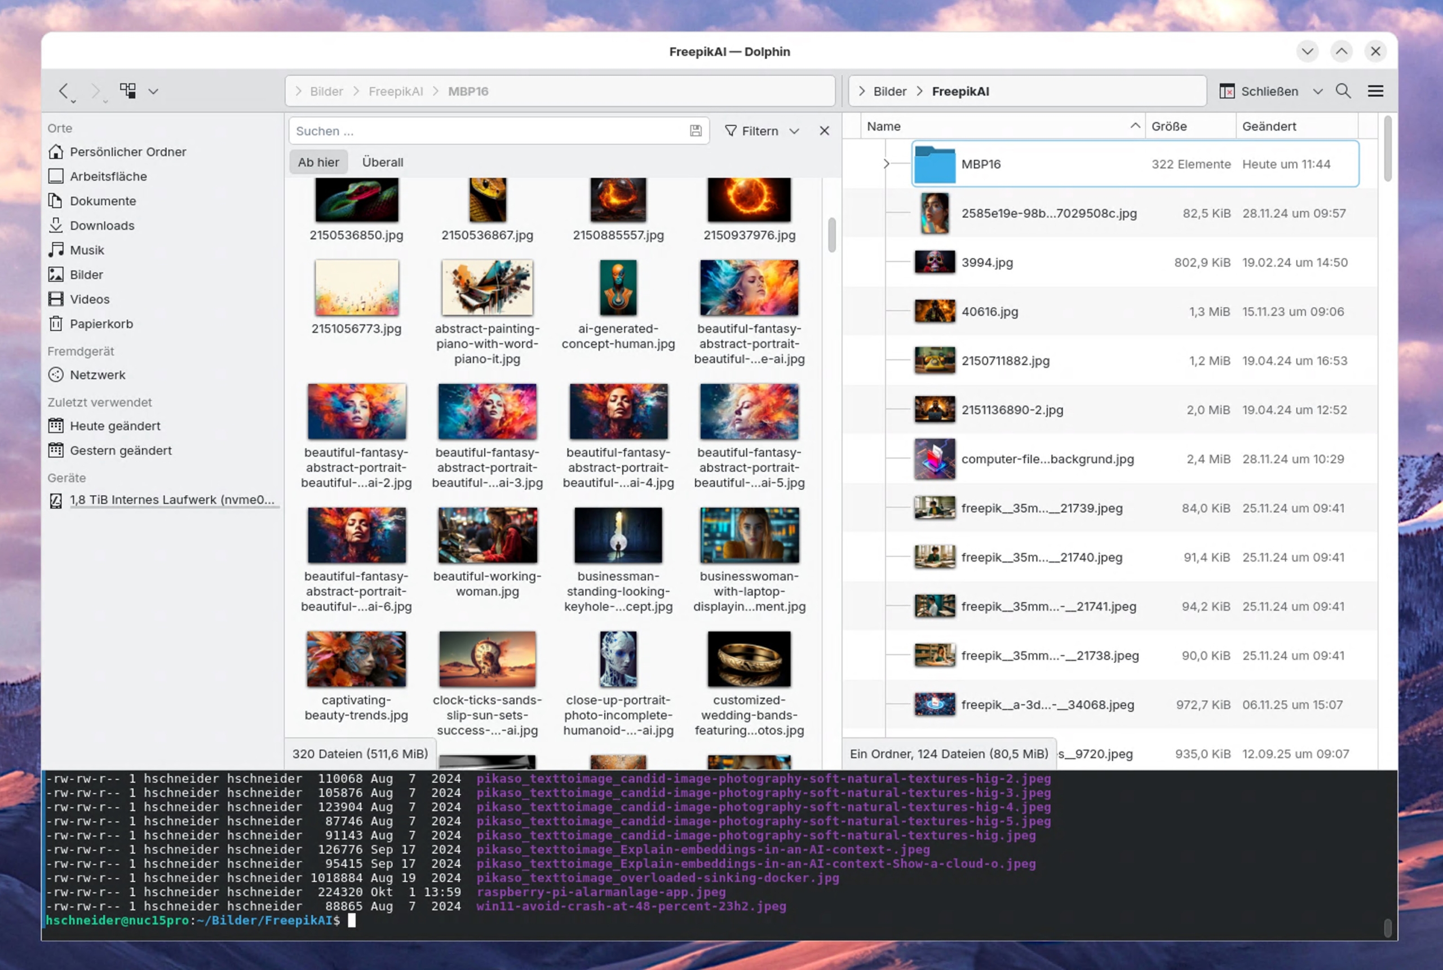Click the save search icon in Suchen field
The height and width of the screenshot is (970, 1443).
click(x=695, y=131)
